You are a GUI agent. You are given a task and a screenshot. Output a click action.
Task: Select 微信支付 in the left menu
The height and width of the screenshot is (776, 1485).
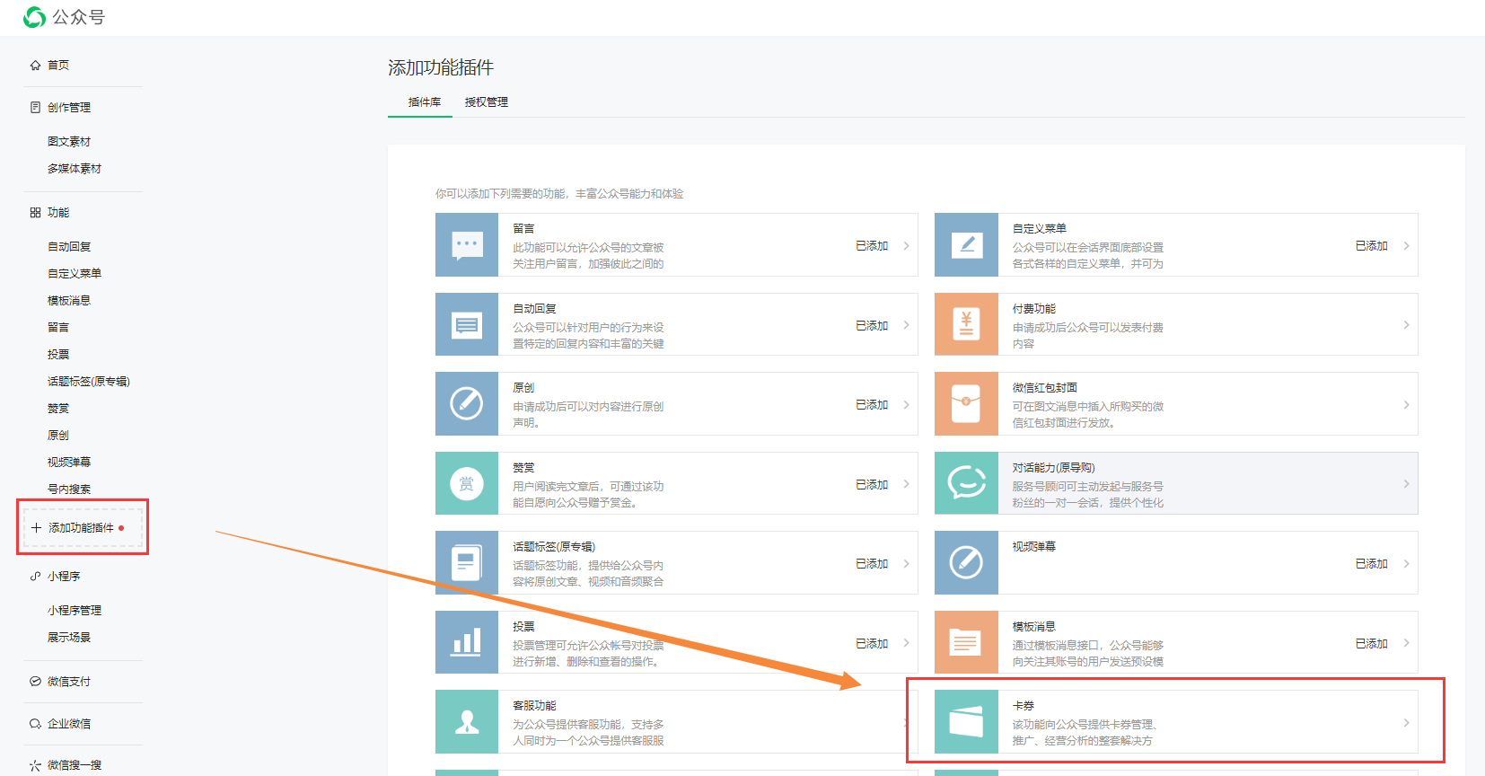(x=69, y=682)
